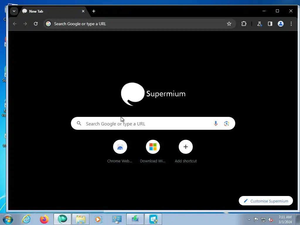Launch Firefox from taskbar

tap(44, 219)
